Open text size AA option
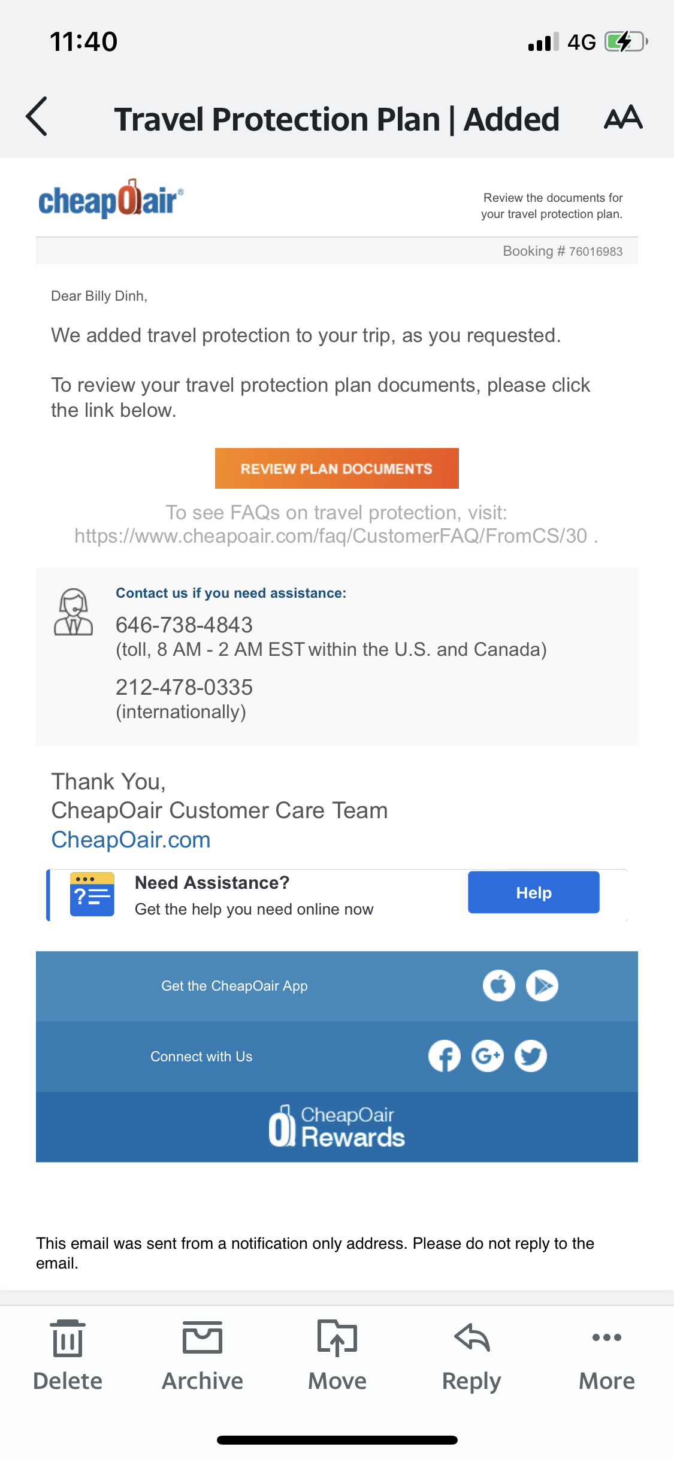Viewport: 674px width, 1459px height. 623,117
